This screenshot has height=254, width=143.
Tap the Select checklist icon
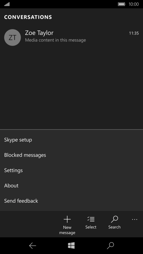91,219
